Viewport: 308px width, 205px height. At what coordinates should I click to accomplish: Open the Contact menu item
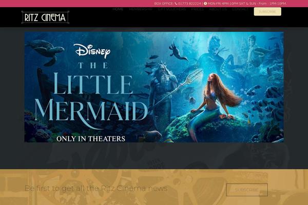coord(240,9)
